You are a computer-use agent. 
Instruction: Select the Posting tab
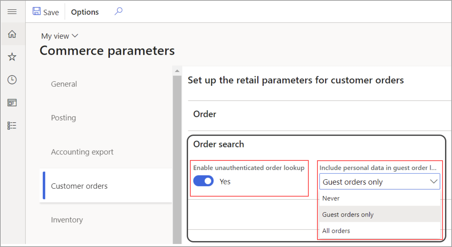(x=63, y=118)
